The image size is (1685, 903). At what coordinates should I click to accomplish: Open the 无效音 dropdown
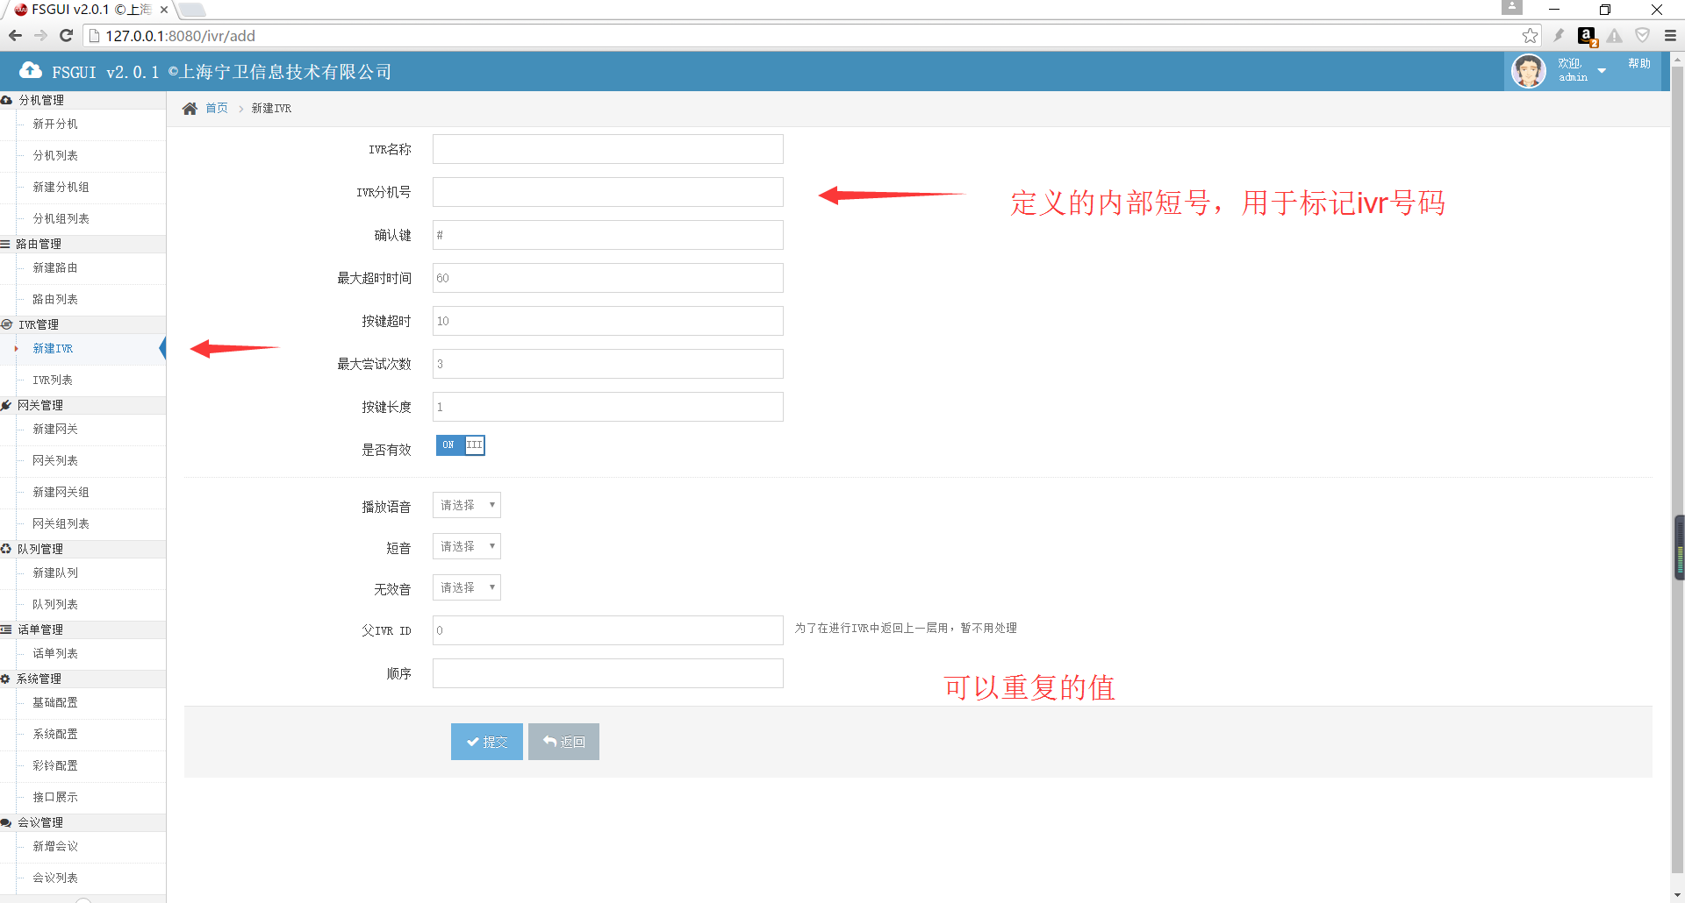pyautogui.click(x=466, y=588)
